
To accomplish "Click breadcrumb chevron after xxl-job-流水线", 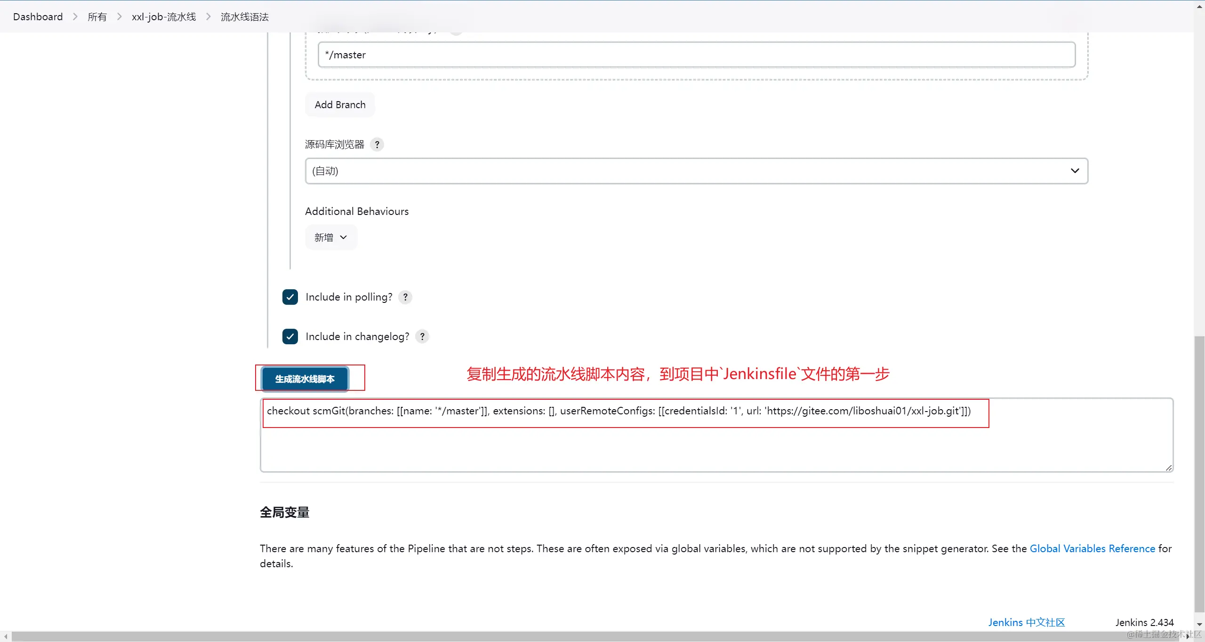I will 208,17.
